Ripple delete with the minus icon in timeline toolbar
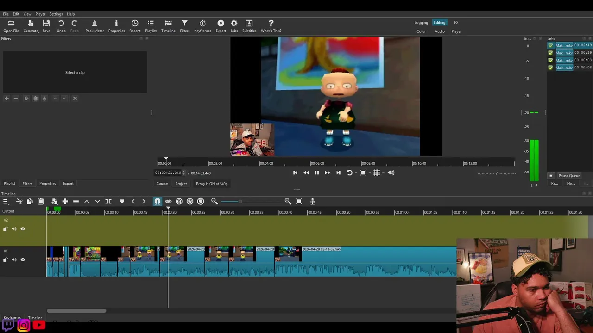 click(76, 201)
